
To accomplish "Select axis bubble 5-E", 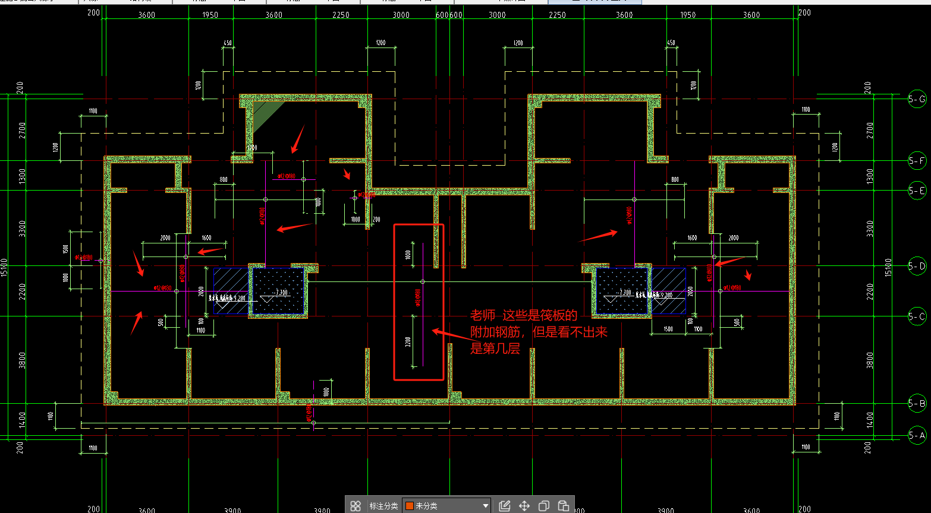I will pyautogui.click(x=917, y=191).
